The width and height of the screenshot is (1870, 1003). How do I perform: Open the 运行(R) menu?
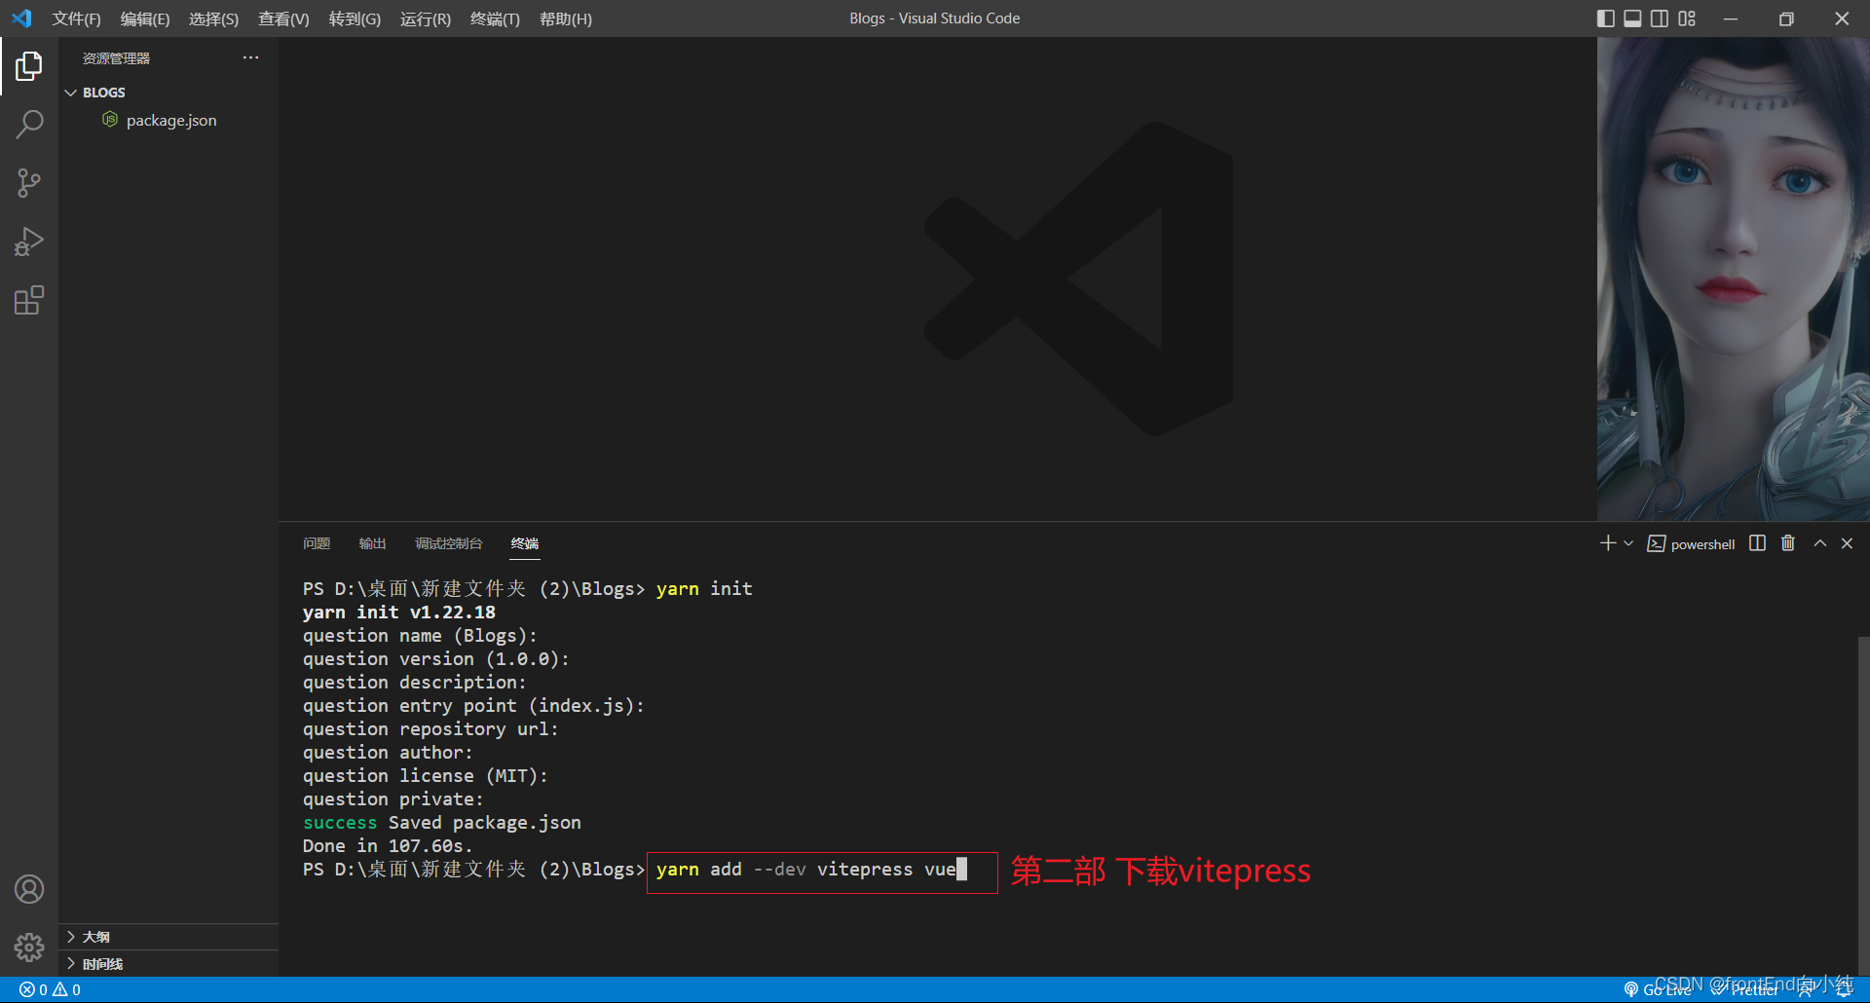(x=426, y=19)
